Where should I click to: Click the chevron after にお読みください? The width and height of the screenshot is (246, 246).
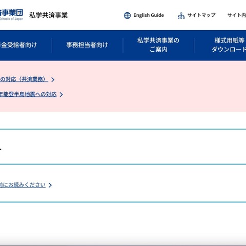click(50, 185)
